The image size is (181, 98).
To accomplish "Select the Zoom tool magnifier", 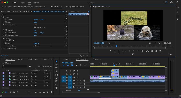I will click(56, 85).
